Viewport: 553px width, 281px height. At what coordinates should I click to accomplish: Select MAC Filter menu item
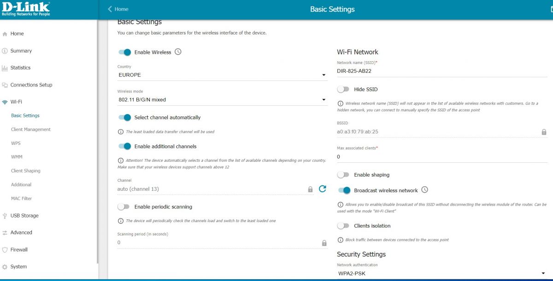(22, 199)
